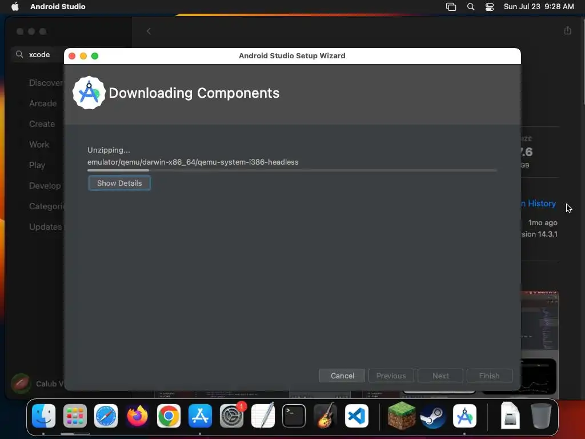This screenshot has width=585, height=439.
Task: Select Updates in App Store sidebar
Action: click(x=46, y=226)
